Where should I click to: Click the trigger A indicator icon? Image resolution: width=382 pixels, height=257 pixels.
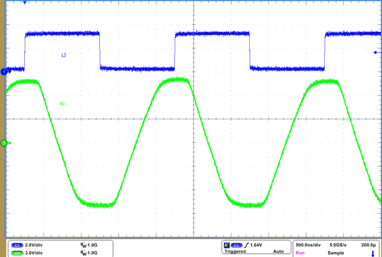pyautogui.click(x=226, y=245)
